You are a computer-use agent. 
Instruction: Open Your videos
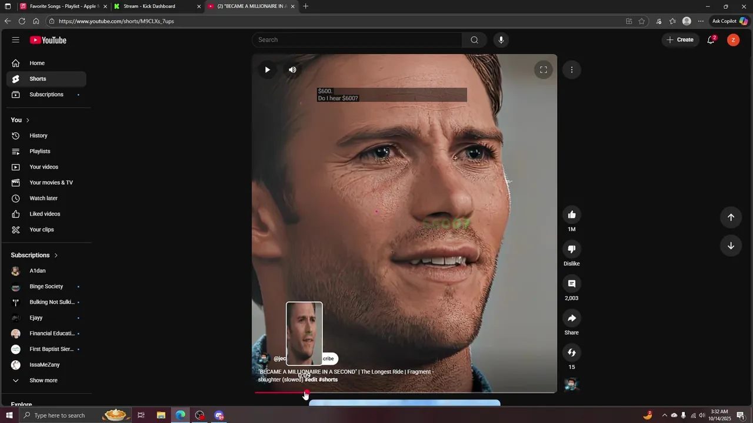point(46,167)
